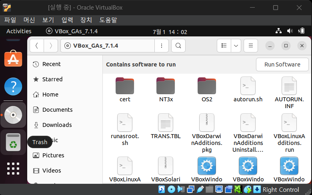This screenshot has height=195, width=312.
Task: Select the AUTORUN.INF file
Action: [289, 93]
